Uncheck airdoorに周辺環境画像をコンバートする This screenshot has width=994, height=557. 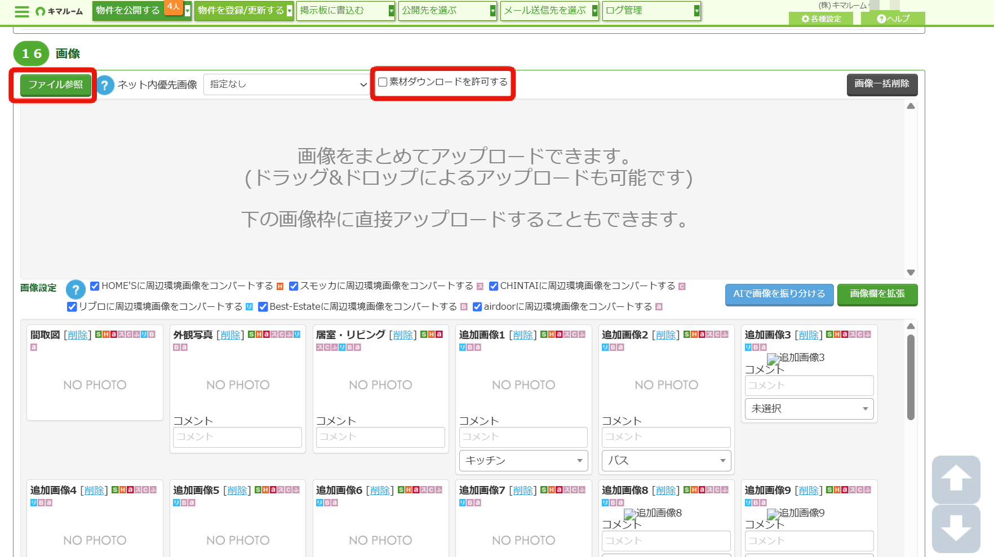(x=477, y=307)
